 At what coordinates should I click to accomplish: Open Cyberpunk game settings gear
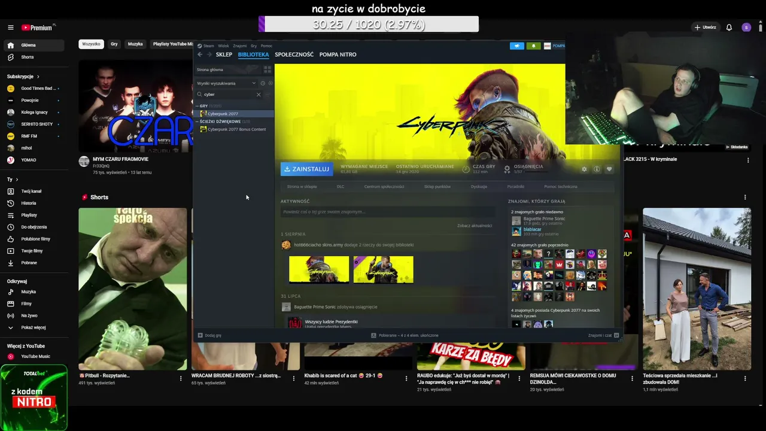click(x=584, y=169)
